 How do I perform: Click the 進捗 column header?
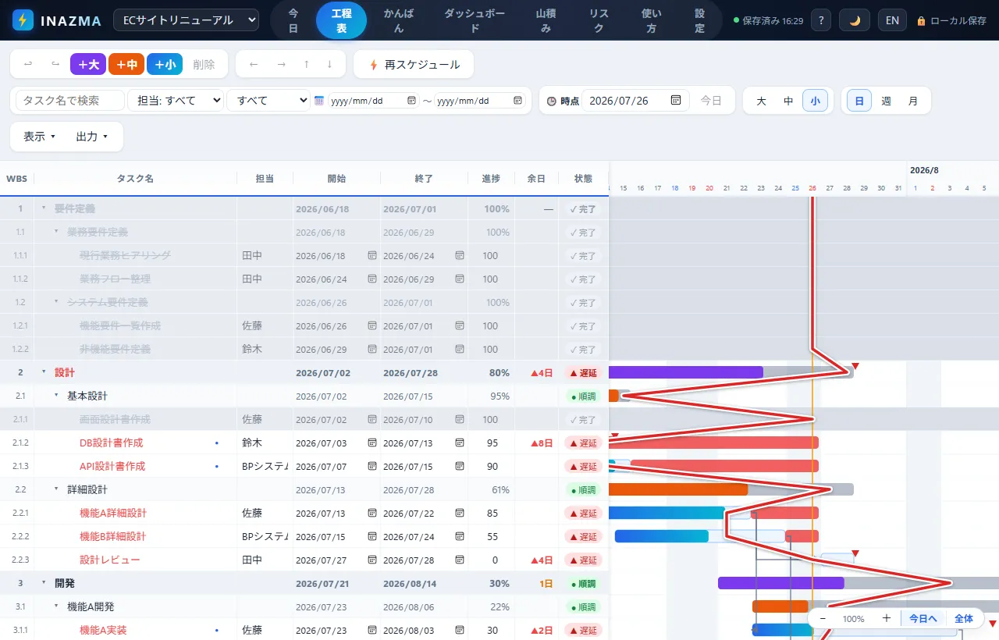tap(491, 179)
